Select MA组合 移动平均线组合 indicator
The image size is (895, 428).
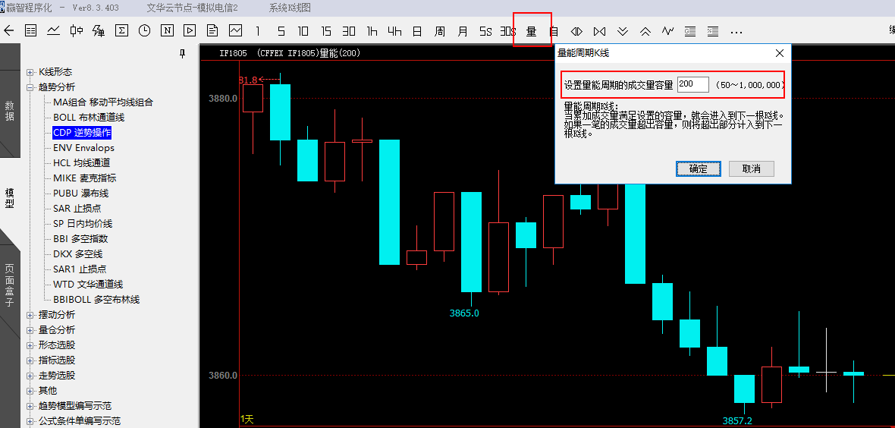103,102
